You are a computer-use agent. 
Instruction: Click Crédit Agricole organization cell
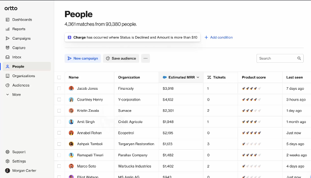point(130,122)
